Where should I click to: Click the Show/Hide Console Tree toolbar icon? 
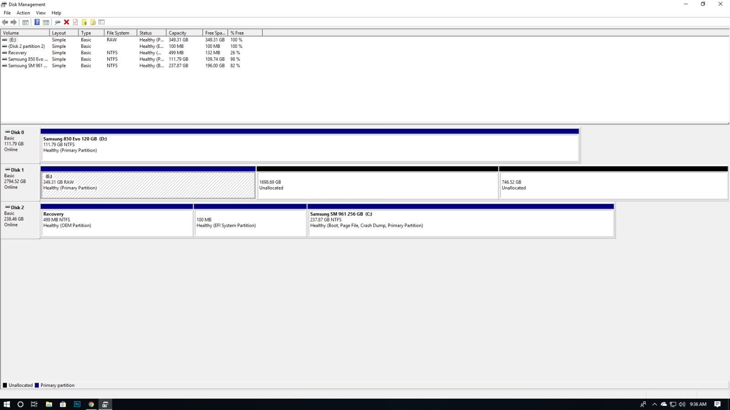26,22
